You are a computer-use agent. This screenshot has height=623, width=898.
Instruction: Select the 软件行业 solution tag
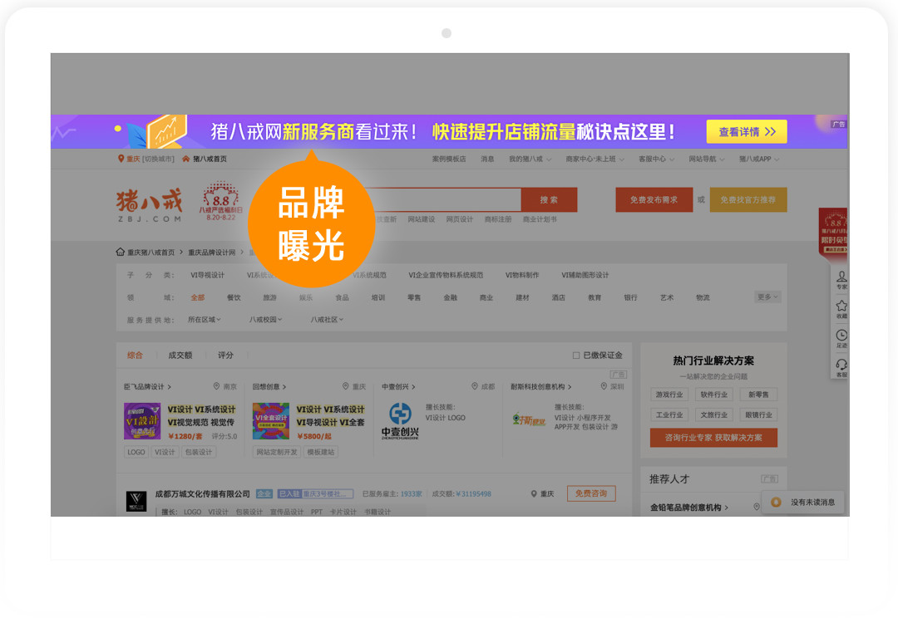(x=713, y=395)
